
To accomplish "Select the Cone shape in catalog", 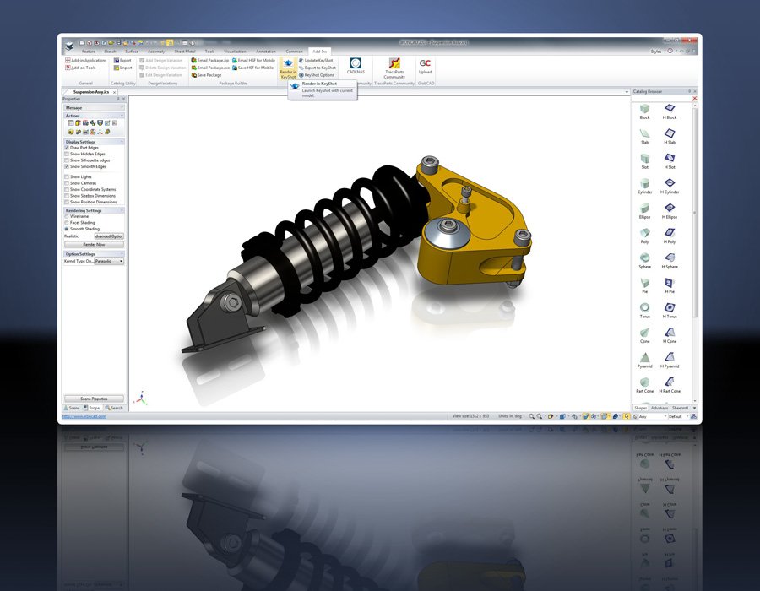I will tap(644, 335).
